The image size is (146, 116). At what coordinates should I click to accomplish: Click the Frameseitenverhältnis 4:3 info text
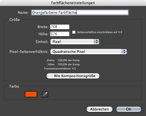pos(60,69)
